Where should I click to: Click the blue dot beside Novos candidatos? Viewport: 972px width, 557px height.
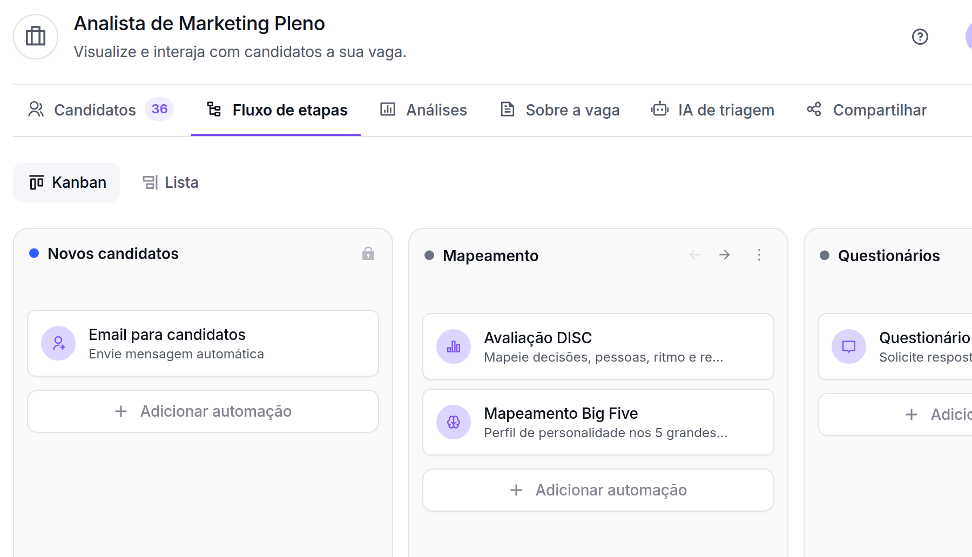(34, 253)
